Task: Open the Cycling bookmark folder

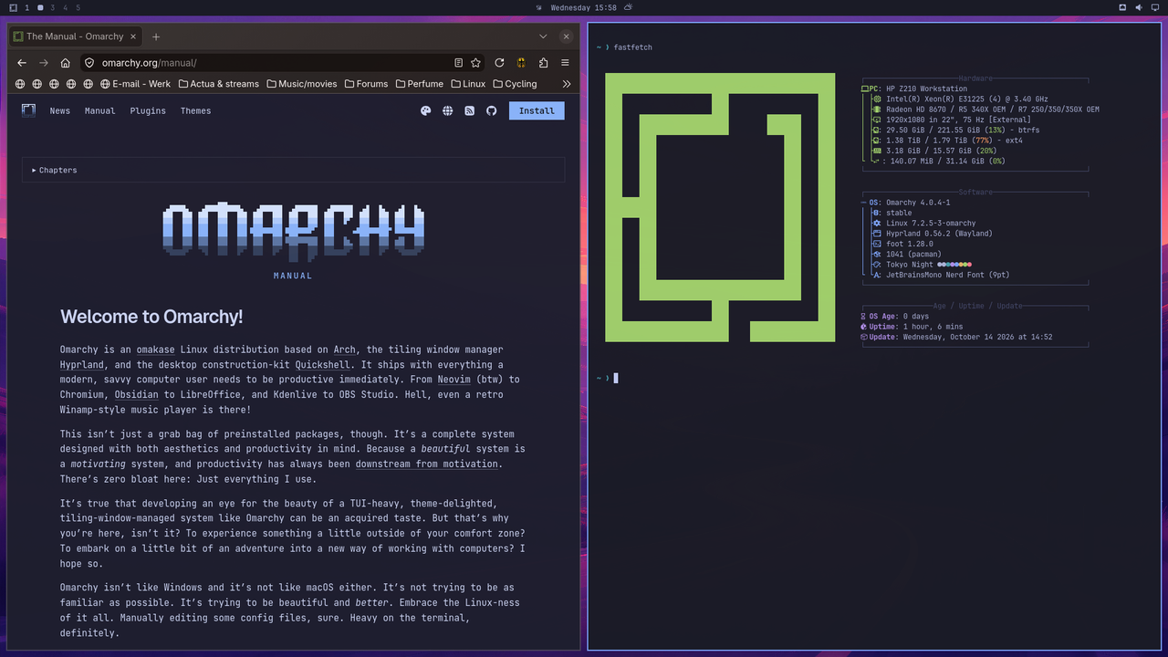Action: [x=515, y=84]
